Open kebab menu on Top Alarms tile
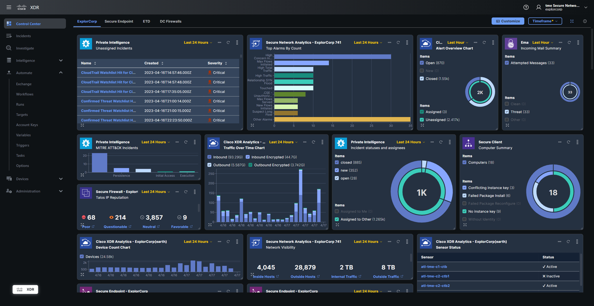This screenshot has height=306, width=594. point(407,42)
